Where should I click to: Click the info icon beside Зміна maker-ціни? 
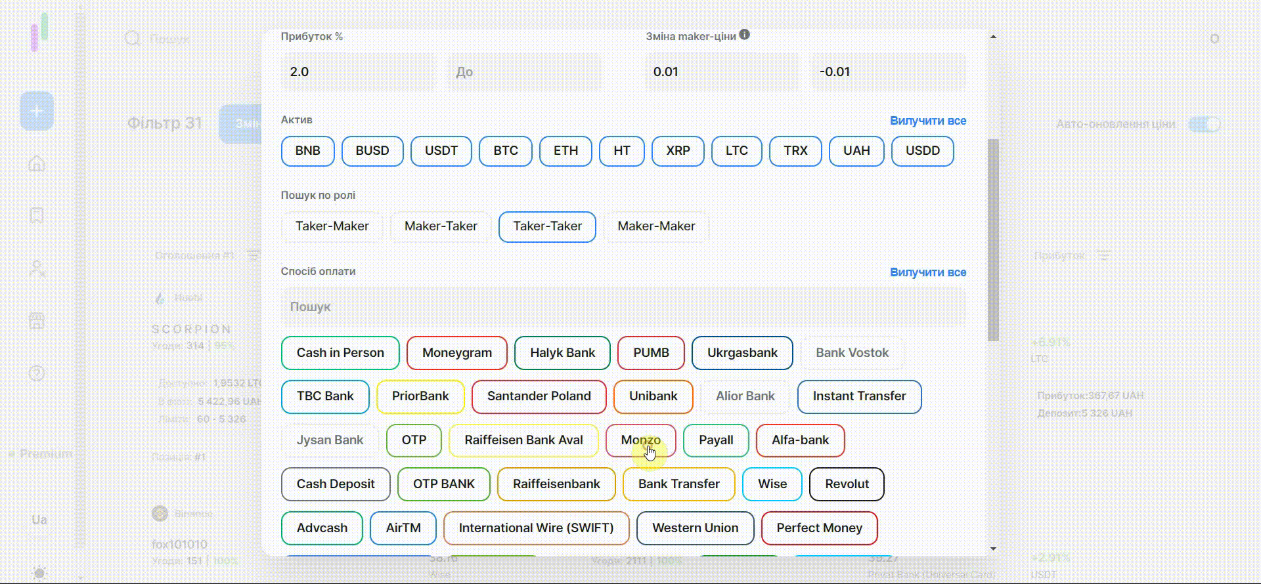(x=744, y=35)
